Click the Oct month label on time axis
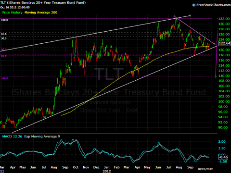Image resolution: width=231 pixels, height=173 pixels. 76,167
